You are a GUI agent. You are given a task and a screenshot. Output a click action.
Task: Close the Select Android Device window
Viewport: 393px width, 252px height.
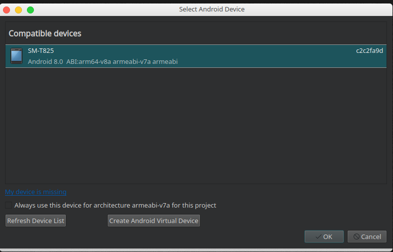(x=7, y=9)
